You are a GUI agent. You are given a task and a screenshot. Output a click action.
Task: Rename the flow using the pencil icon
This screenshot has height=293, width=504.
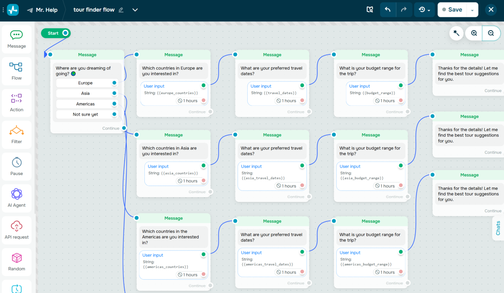121,10
